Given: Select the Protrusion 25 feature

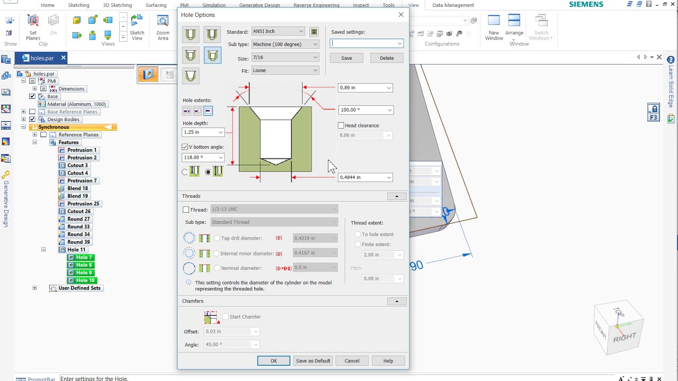Looking at the screenshot, I should [x=83, y=204].
